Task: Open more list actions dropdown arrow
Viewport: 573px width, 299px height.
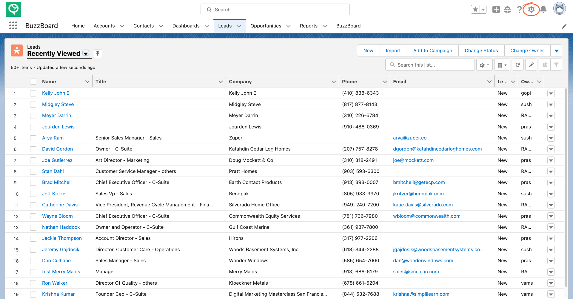Action: coord(556,51)
